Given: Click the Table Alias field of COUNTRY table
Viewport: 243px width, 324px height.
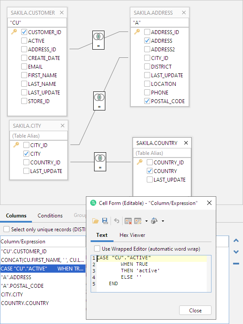Looking at the screenshot, I should [162, 153].
